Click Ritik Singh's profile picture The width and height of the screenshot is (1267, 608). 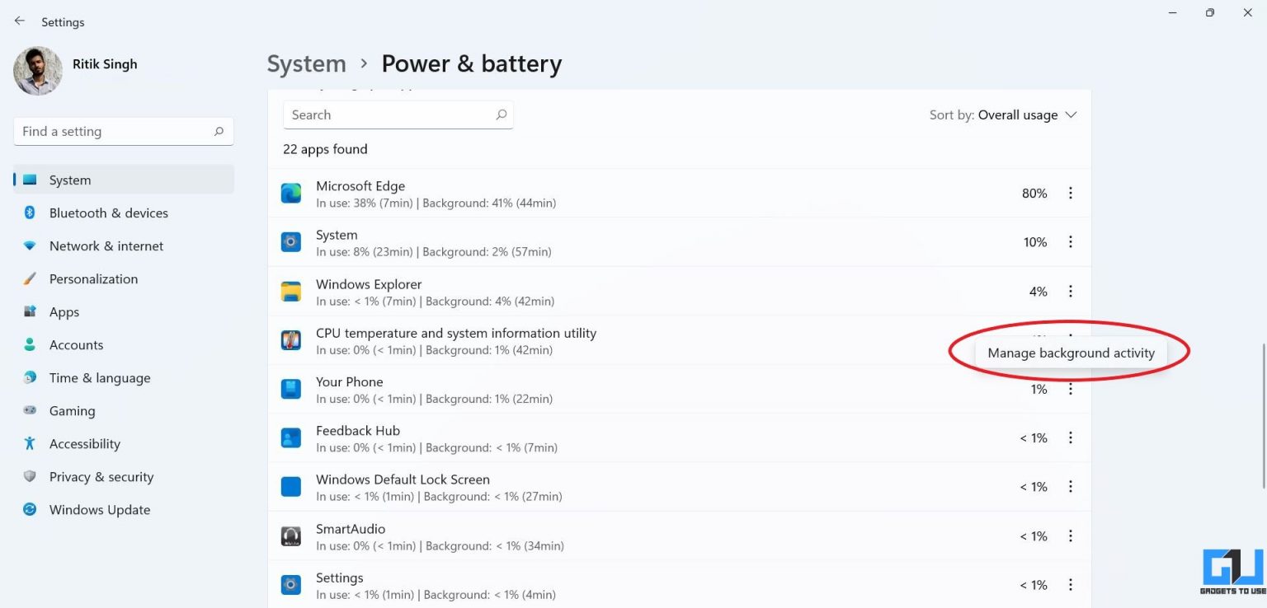37,71
